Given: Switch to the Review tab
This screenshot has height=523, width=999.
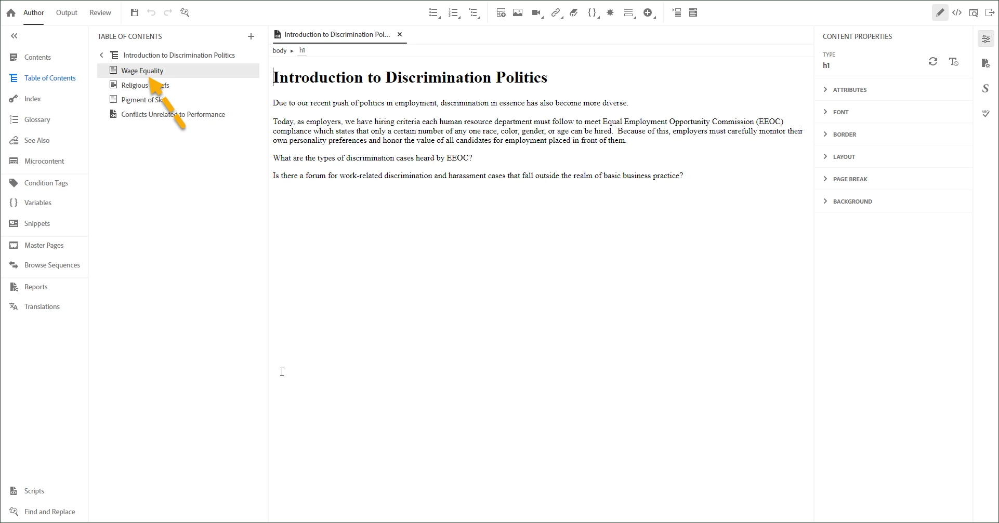Looking at the screenshot, I should (100, 12).
